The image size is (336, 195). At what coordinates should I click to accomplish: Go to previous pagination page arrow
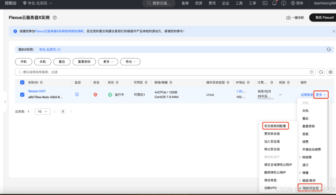(x=54, y=112)
